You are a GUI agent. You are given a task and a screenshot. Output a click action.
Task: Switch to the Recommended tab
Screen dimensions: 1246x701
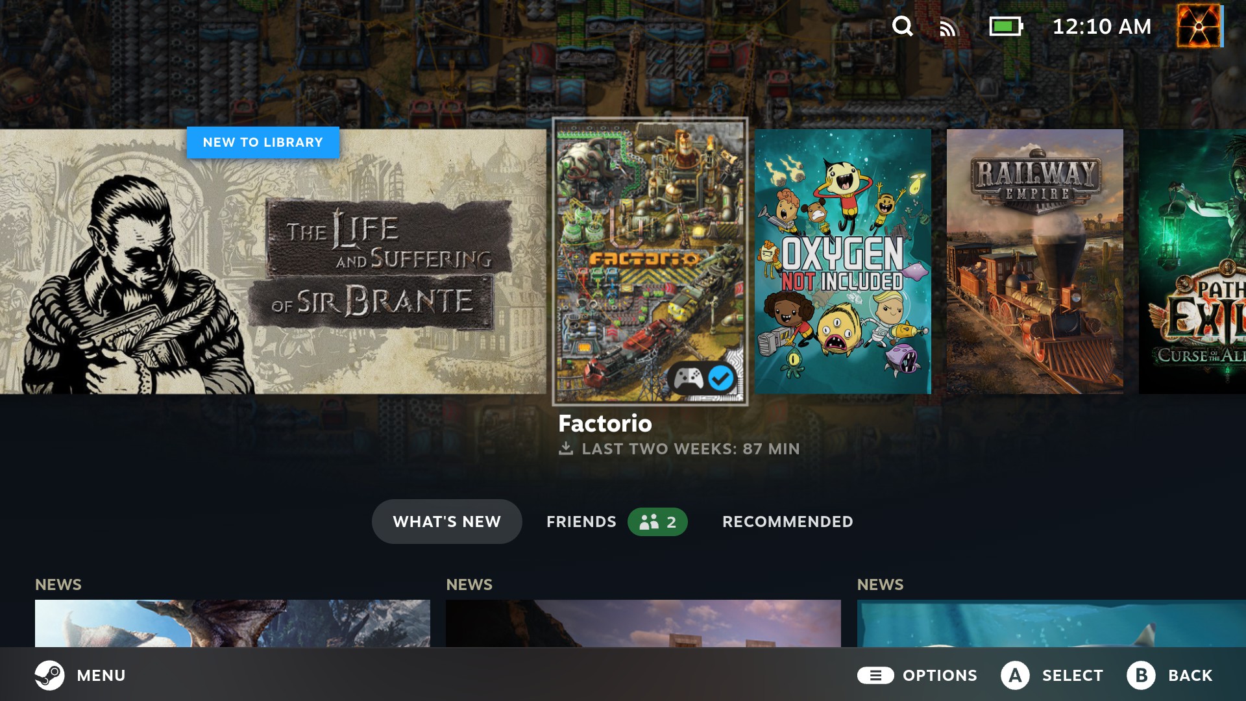coord(788,522)
